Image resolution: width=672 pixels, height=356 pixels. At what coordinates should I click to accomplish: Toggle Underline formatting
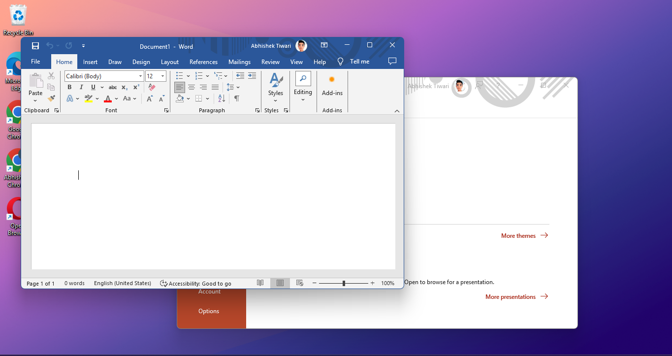[x=93, y=87]
